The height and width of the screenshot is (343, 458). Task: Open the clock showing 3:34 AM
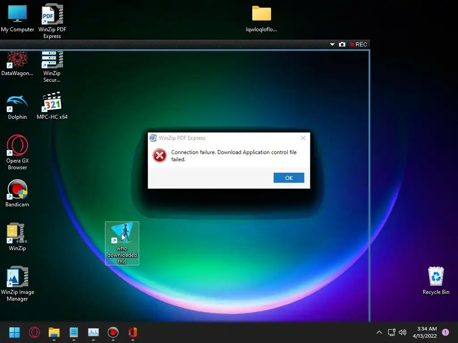pos(425,332)
